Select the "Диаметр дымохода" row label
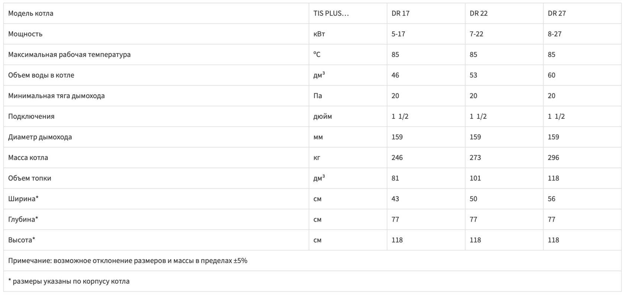The width and height of the screenshot is (625, 295). pyautogui.click(x=40, y=137)
